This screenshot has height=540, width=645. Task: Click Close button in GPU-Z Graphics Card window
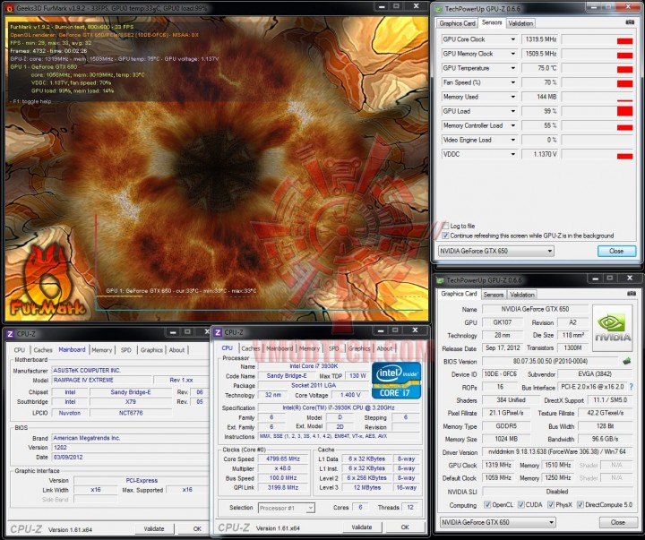(x=617, y=522)
